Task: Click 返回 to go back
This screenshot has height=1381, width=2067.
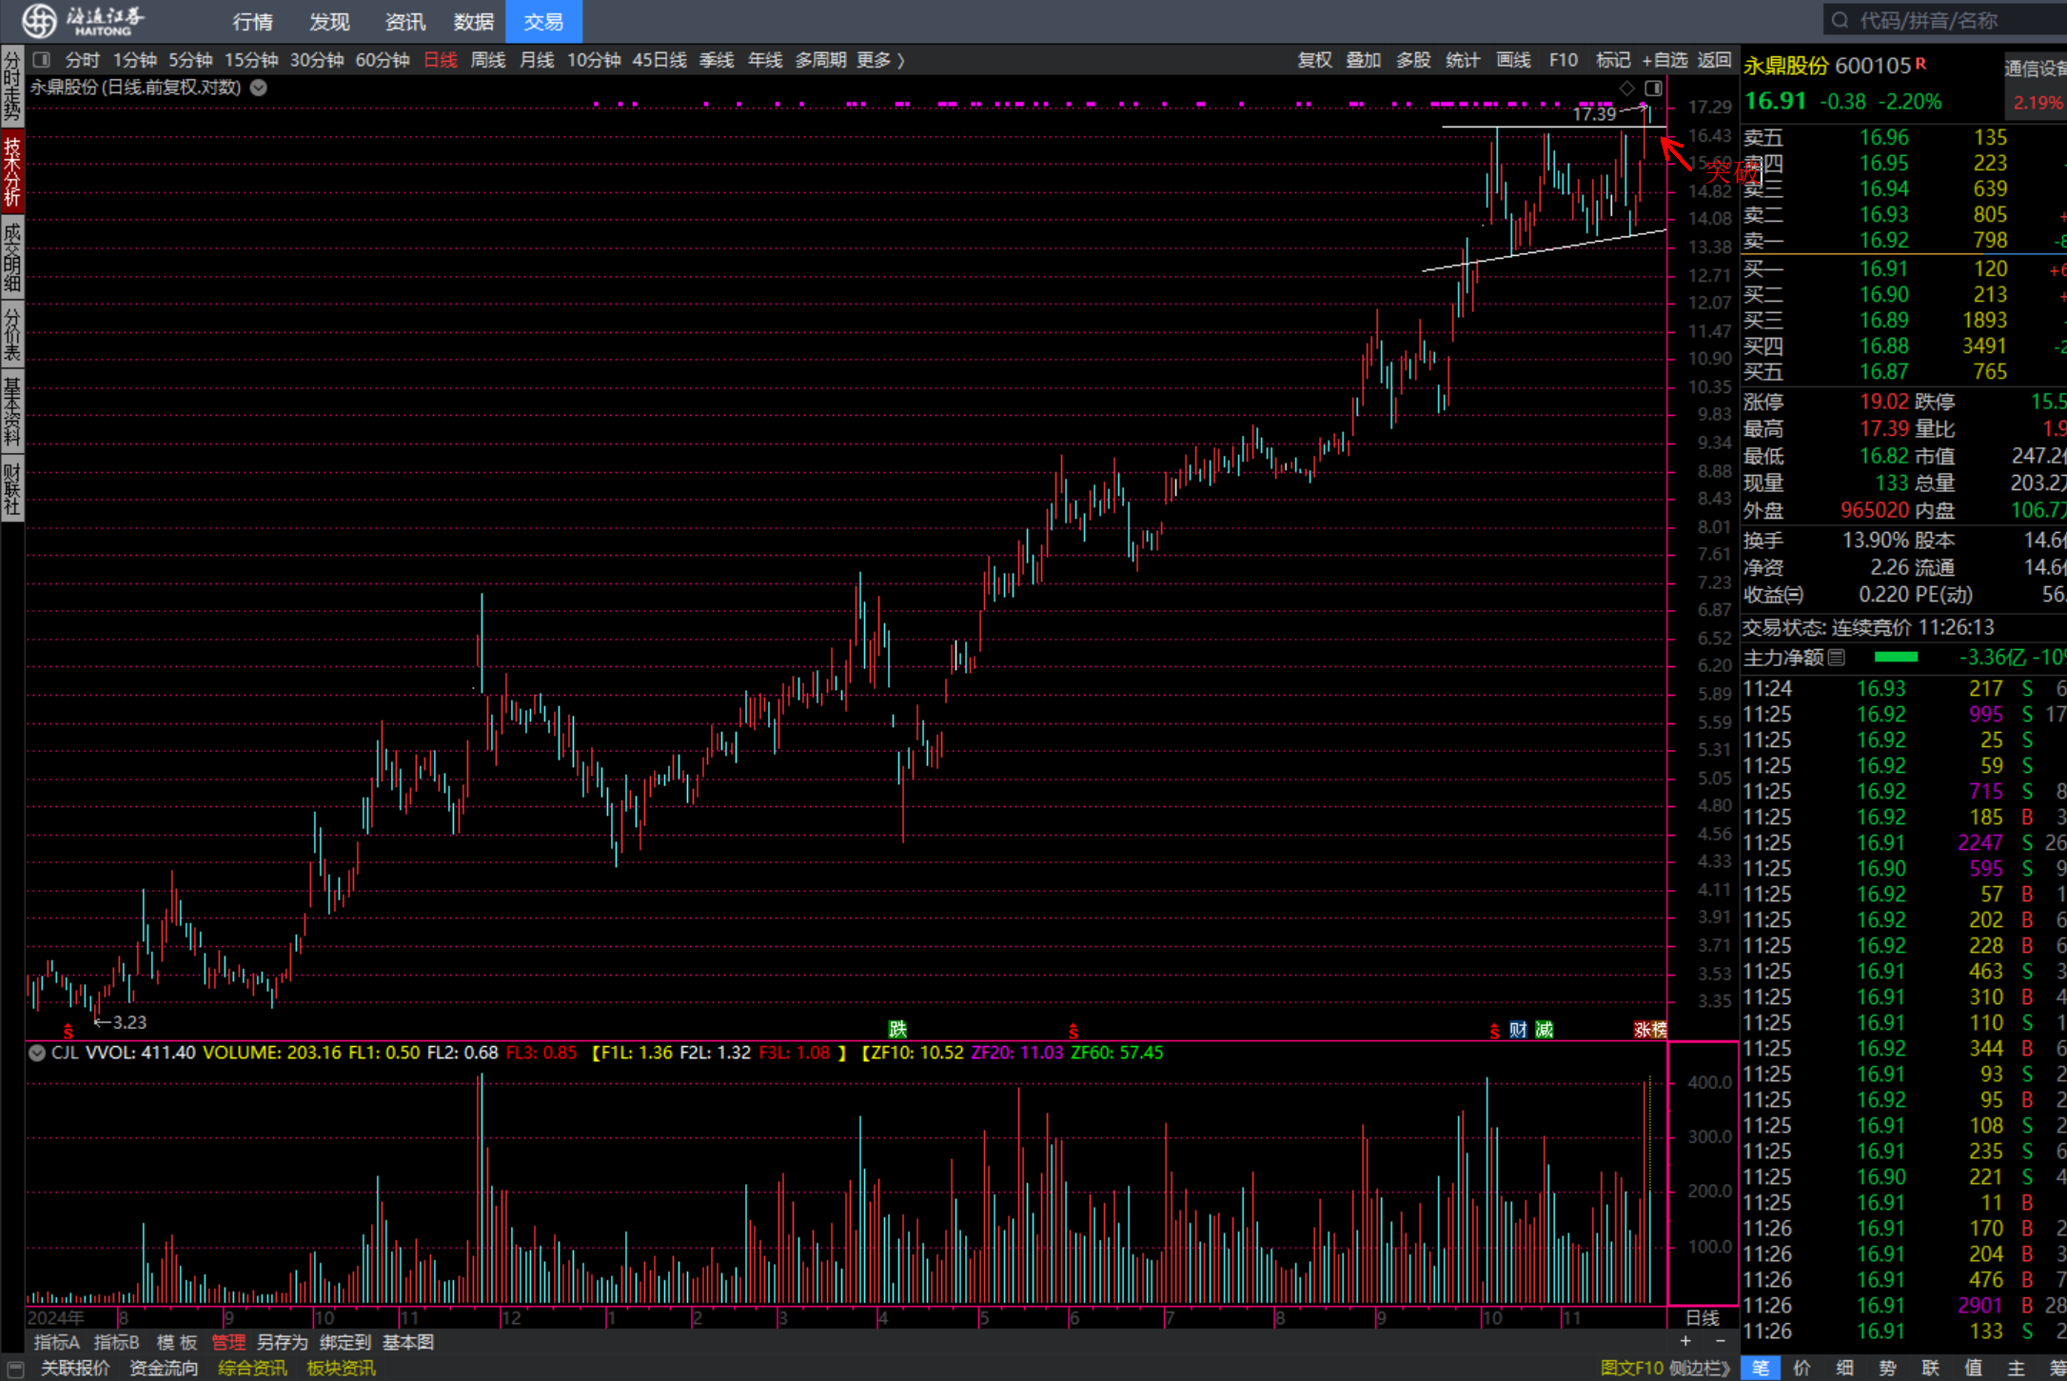Action: click(x=1714, y=60)
